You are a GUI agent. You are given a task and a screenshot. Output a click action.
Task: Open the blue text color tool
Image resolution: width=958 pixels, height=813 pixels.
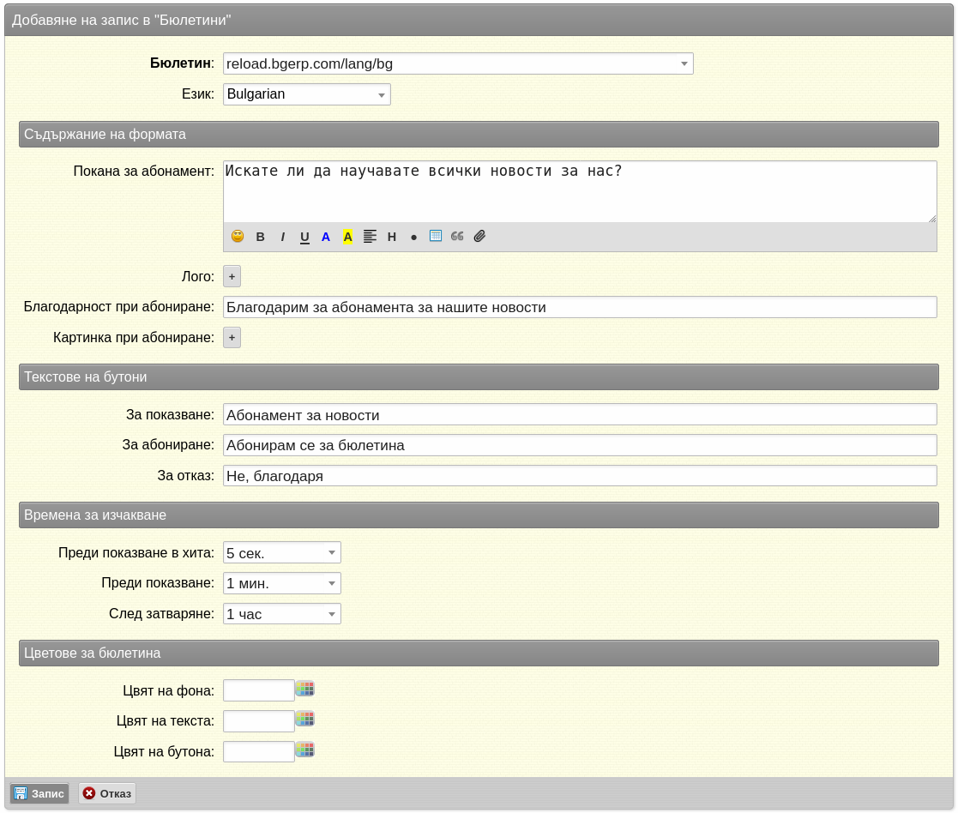tap(326, 237)
